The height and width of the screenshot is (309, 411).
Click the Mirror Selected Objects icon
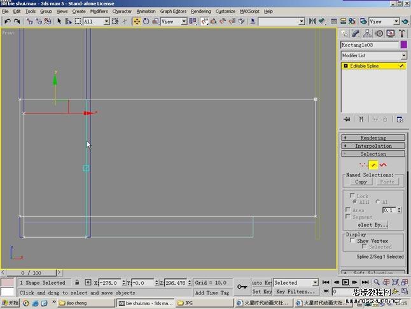click(312, 21)
